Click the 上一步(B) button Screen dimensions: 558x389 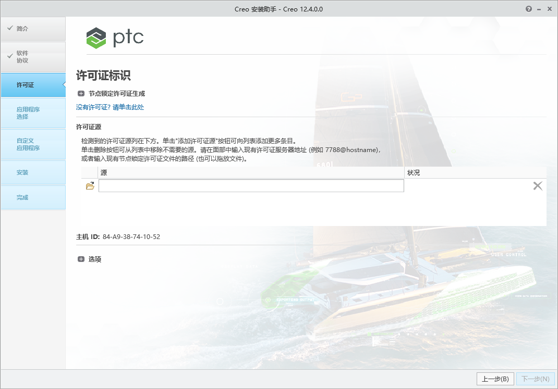(x=495, y=379)
